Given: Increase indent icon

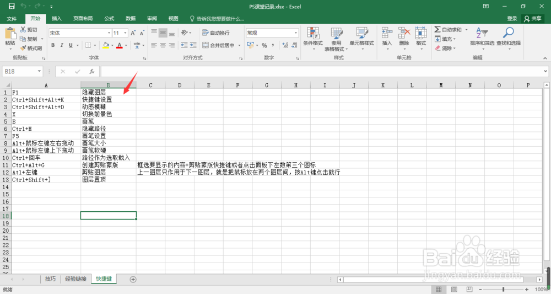Looking at the screenshot, I should (x=193, y=45).
